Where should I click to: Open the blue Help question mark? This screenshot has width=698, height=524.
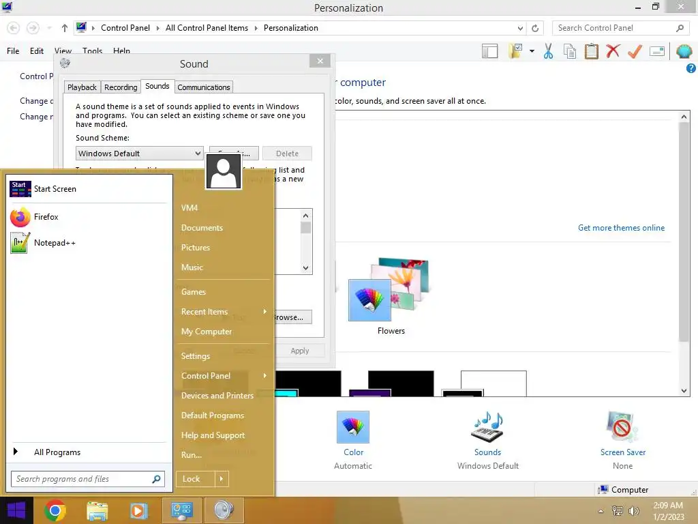coord(691,68)
